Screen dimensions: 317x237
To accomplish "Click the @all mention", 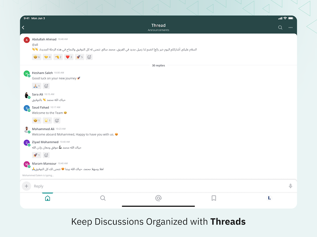I will click(x=35, y=45).
